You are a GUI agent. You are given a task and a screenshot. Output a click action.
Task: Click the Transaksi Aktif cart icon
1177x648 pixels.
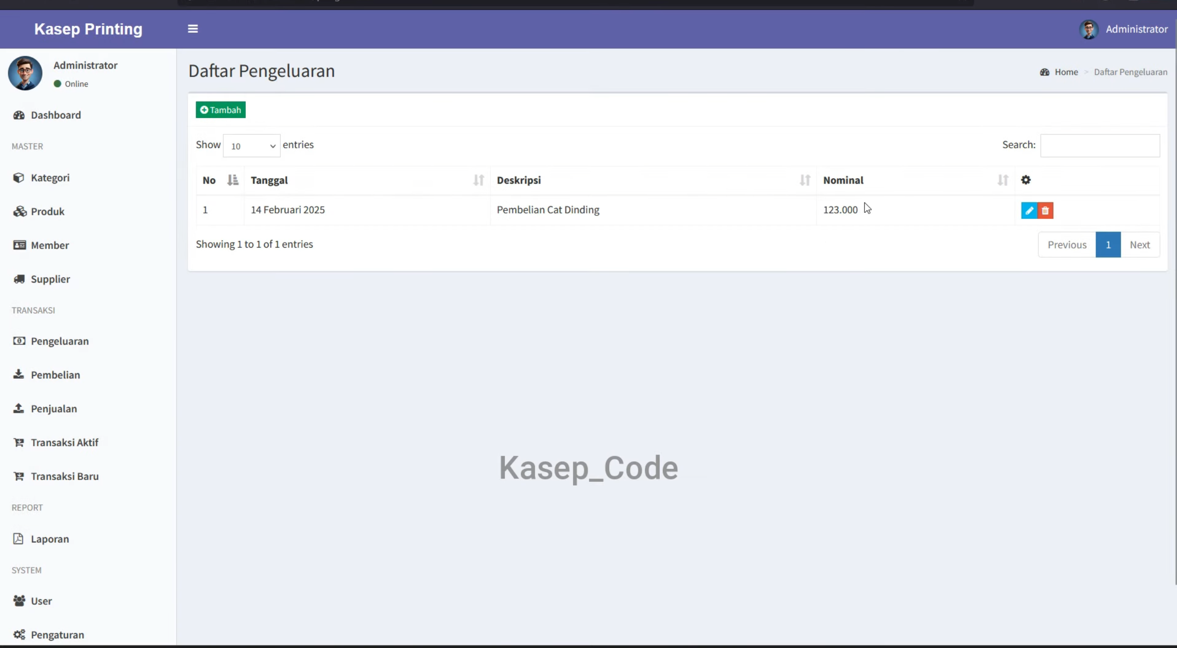18,442
